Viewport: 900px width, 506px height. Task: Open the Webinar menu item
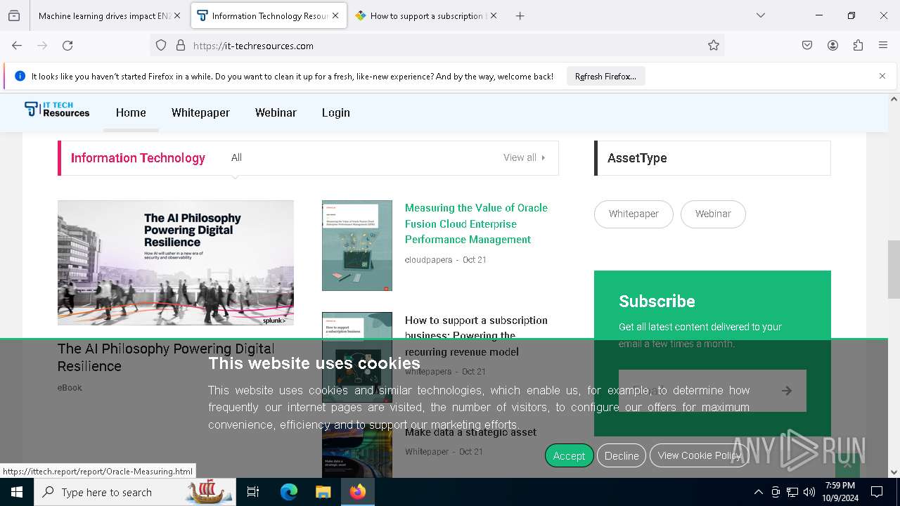coord(276,112)
